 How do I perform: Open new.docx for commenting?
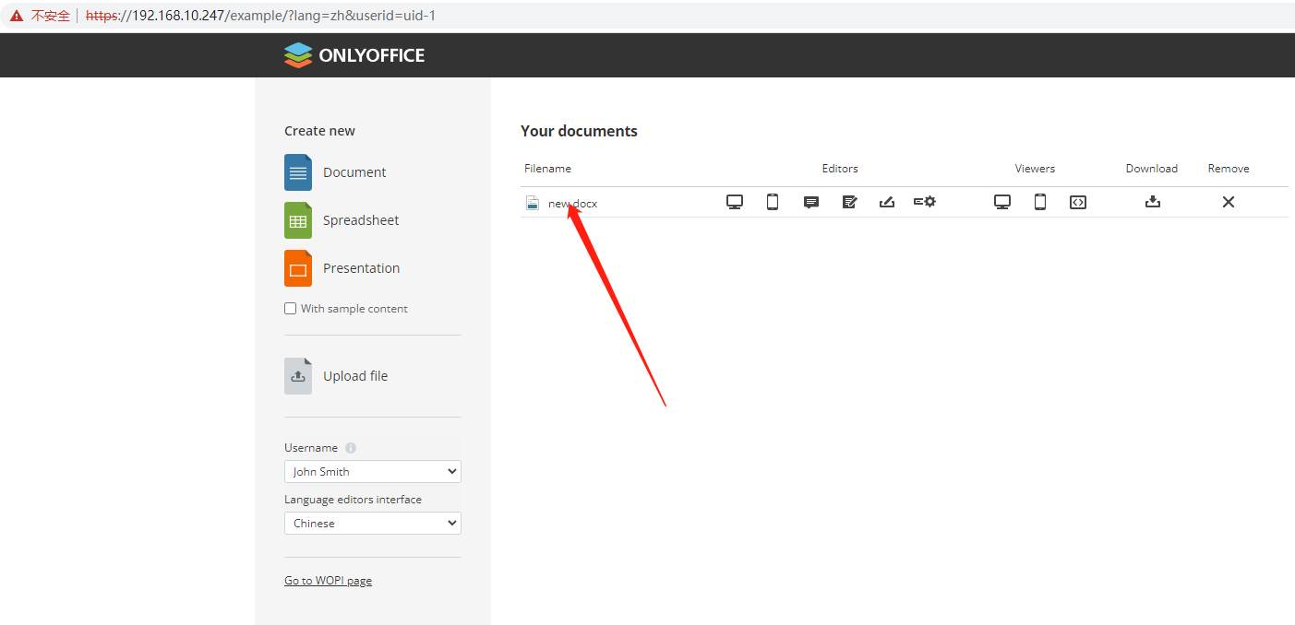(811, 202)
